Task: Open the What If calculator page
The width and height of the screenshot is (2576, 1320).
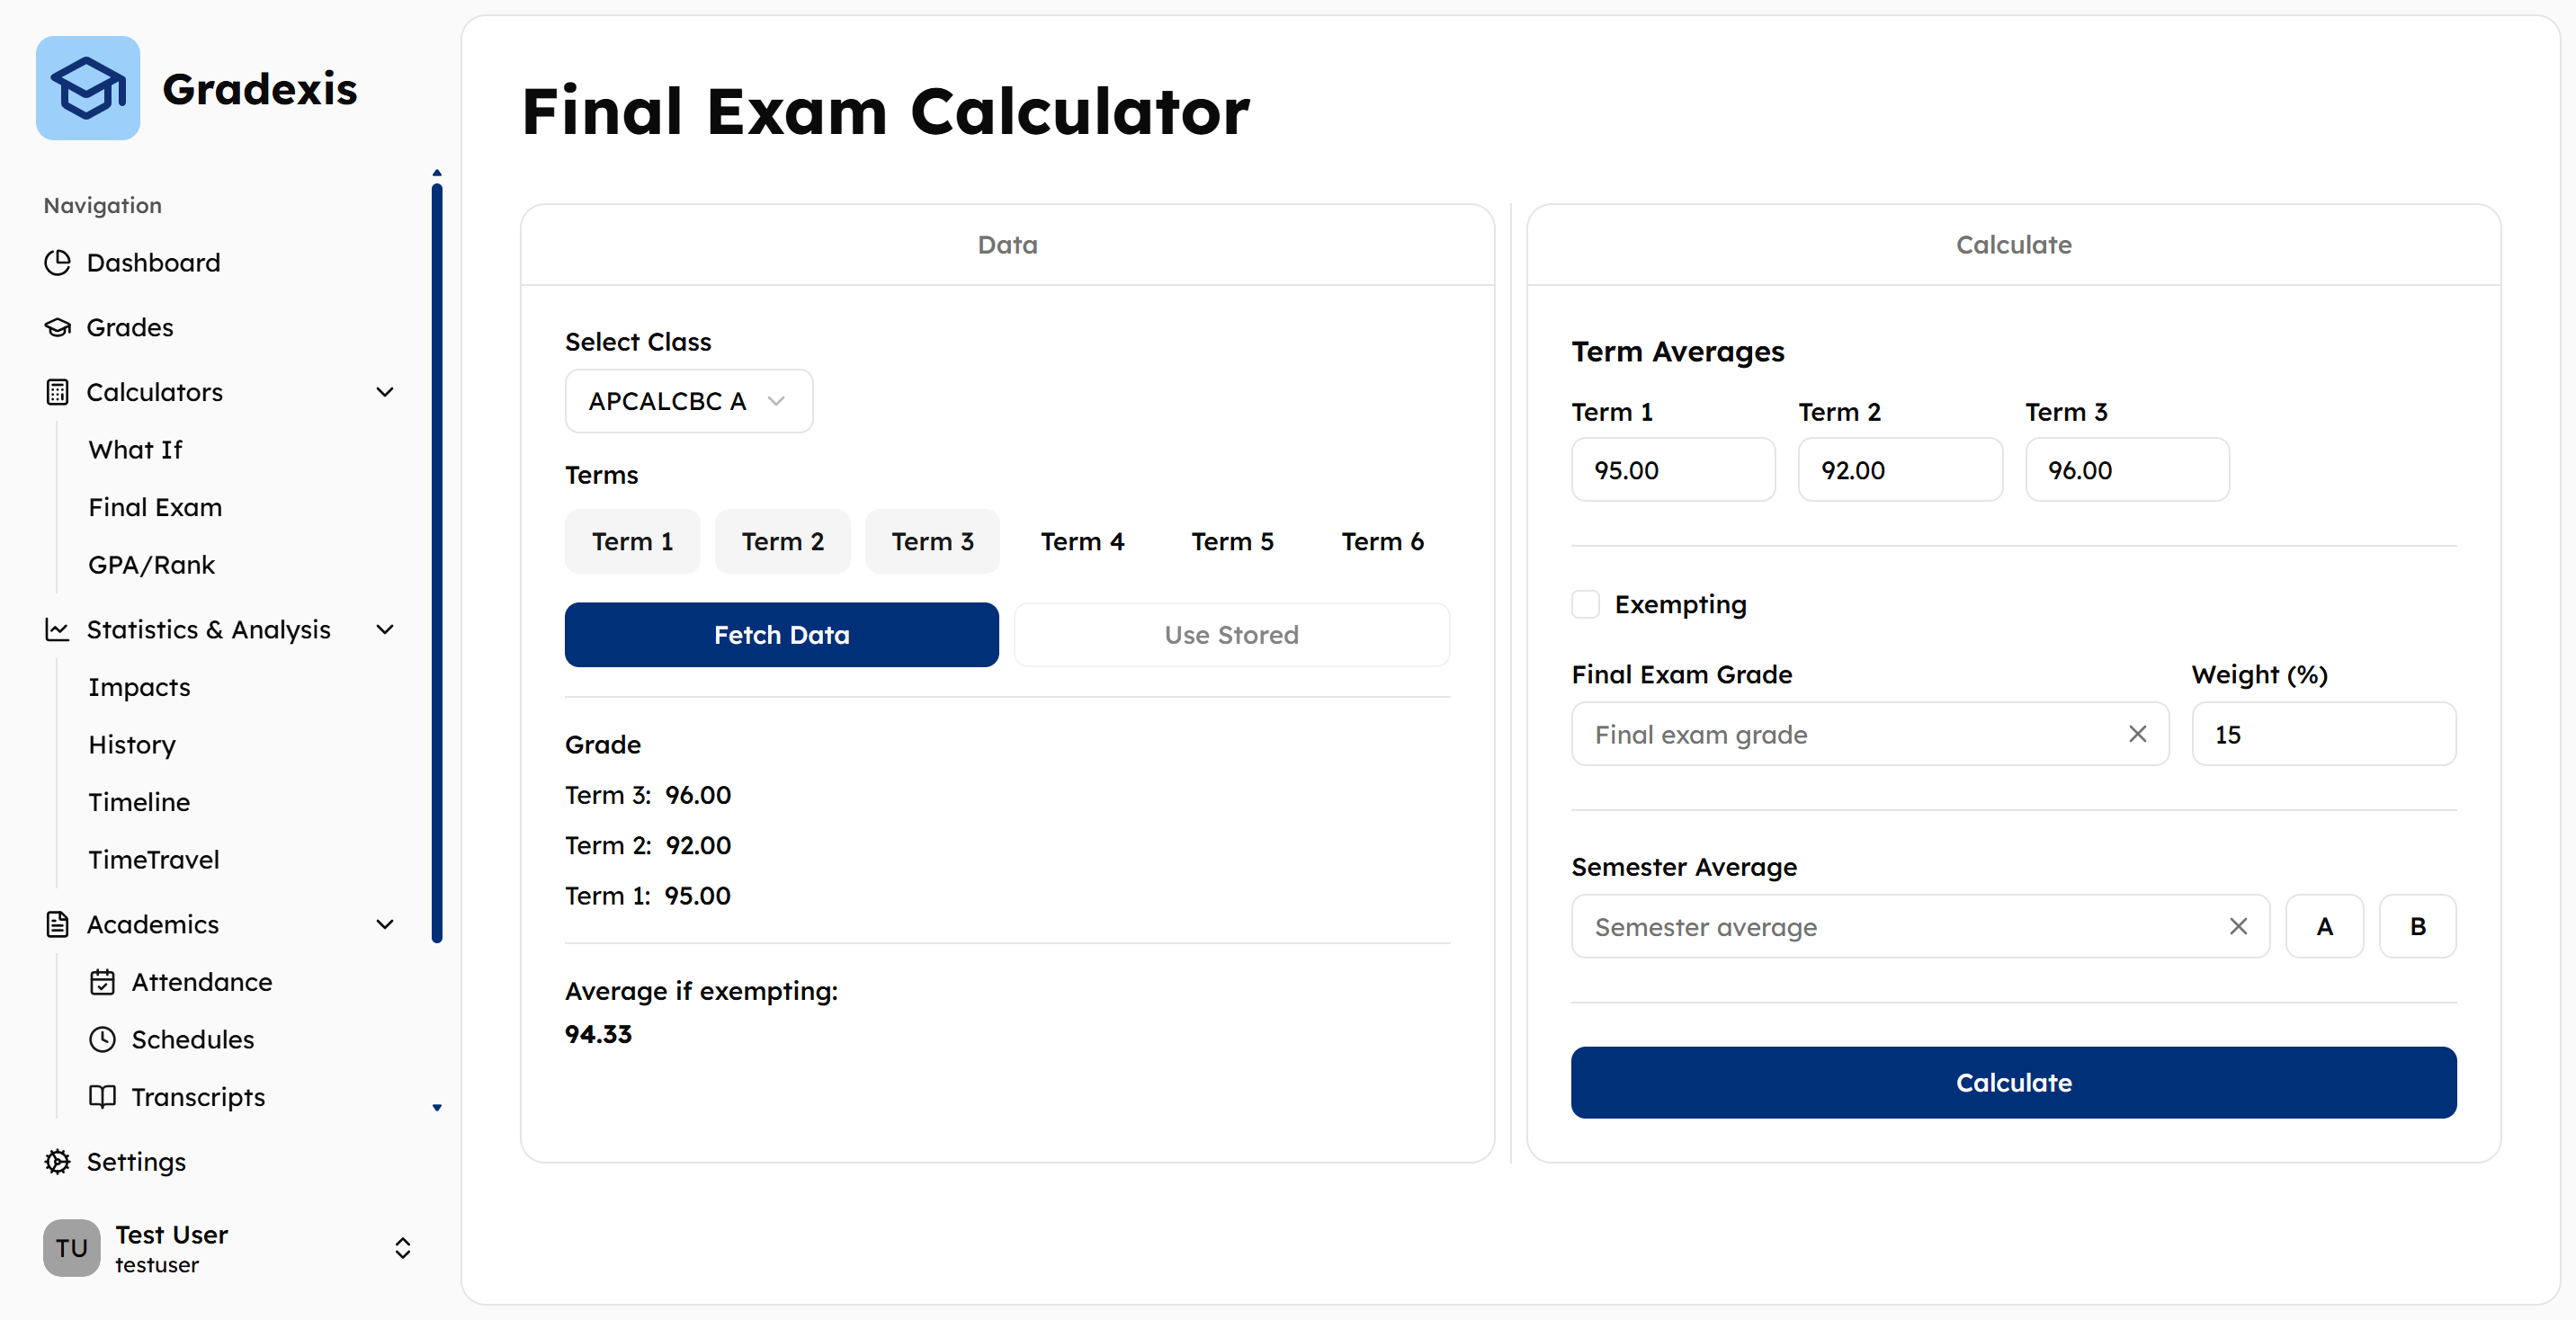Action: tap(135, 450)
